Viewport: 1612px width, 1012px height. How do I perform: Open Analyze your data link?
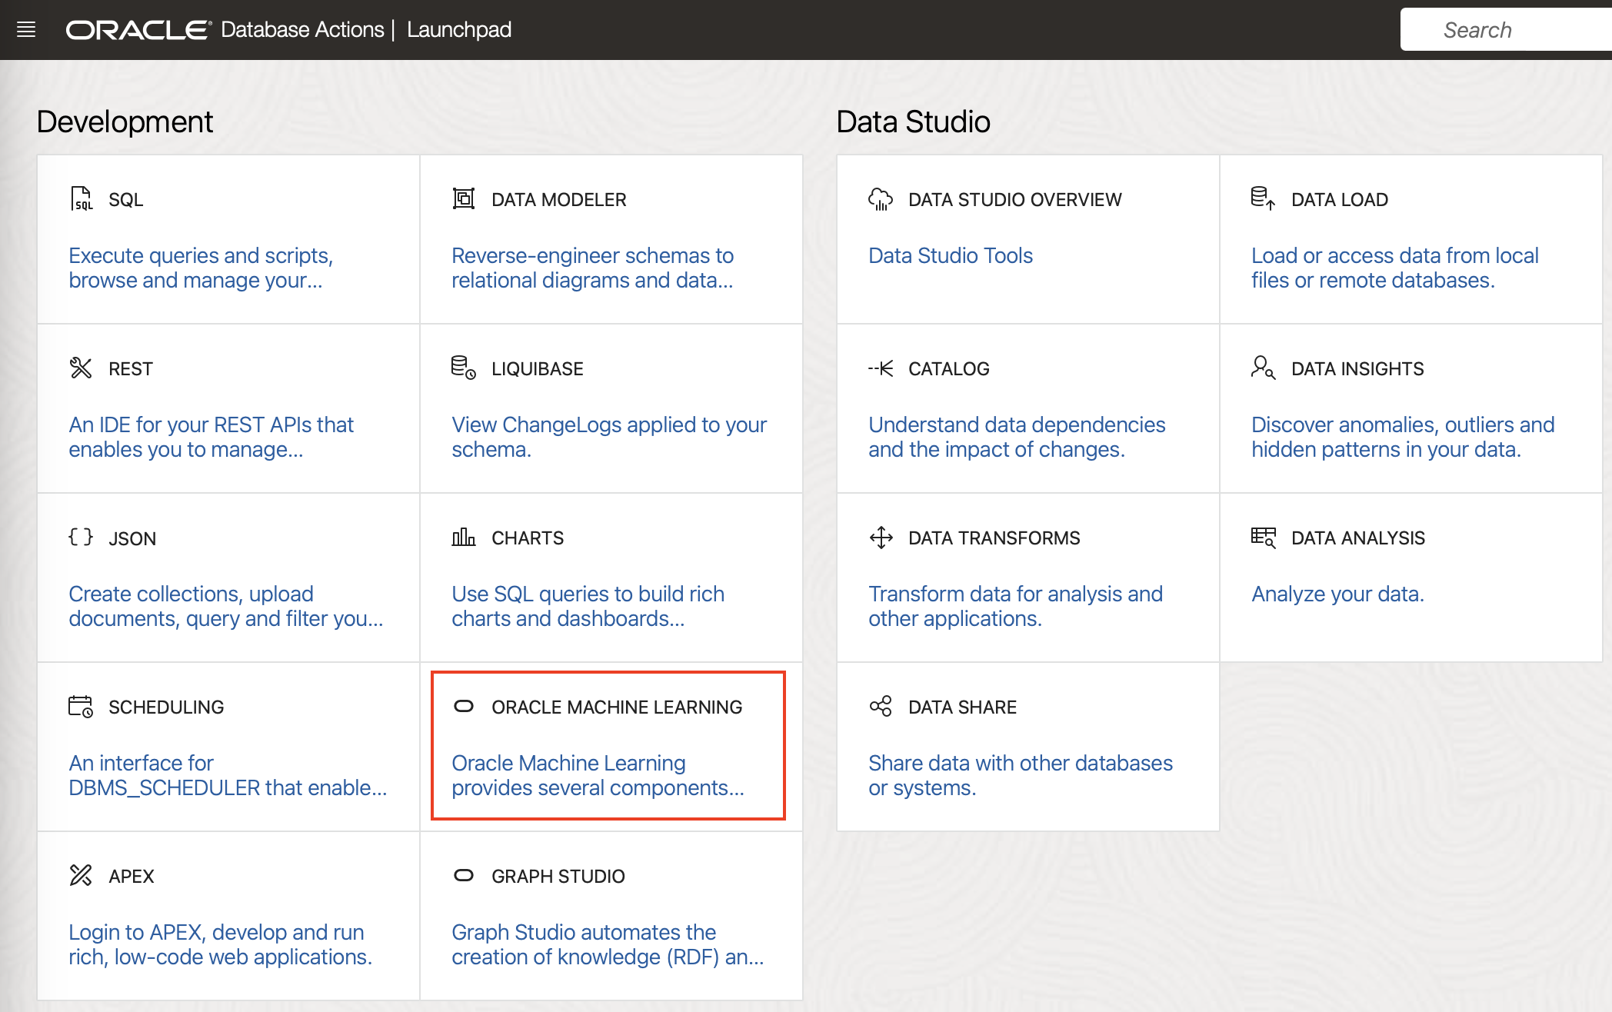1337,594
